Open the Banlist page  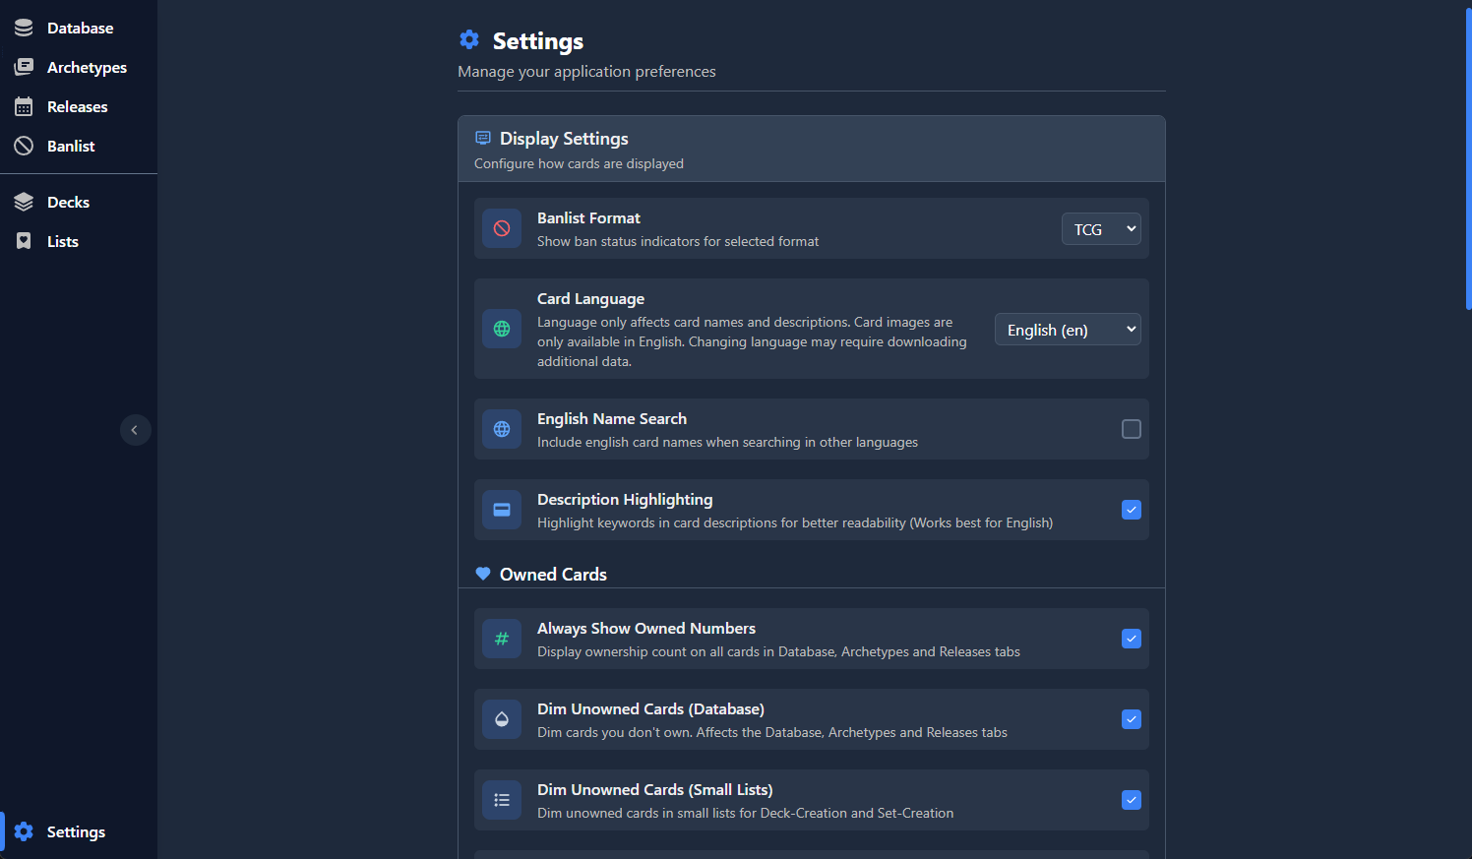coord(79,146)
